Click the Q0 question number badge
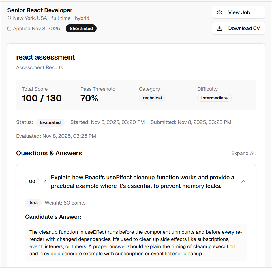 [x=32, y=182]
